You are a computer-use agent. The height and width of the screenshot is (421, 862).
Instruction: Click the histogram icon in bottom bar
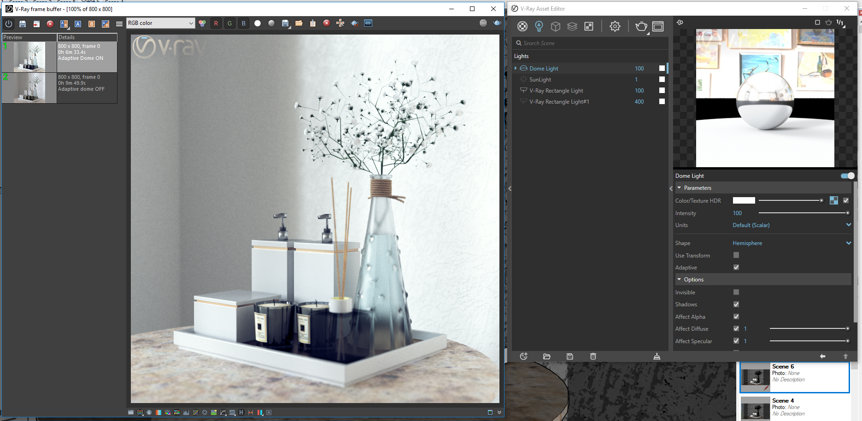(186, 412)
